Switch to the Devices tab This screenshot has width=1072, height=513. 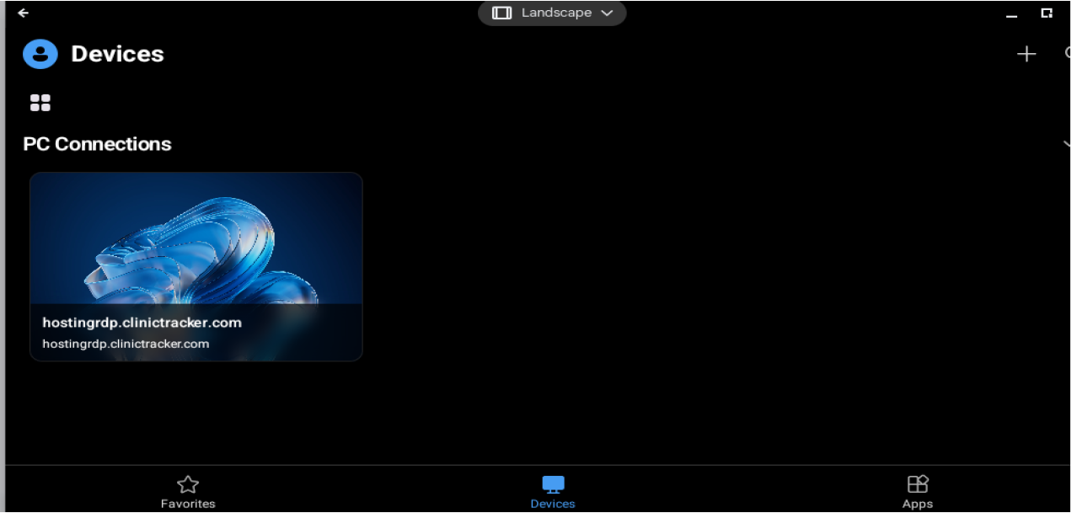[553, 492]
